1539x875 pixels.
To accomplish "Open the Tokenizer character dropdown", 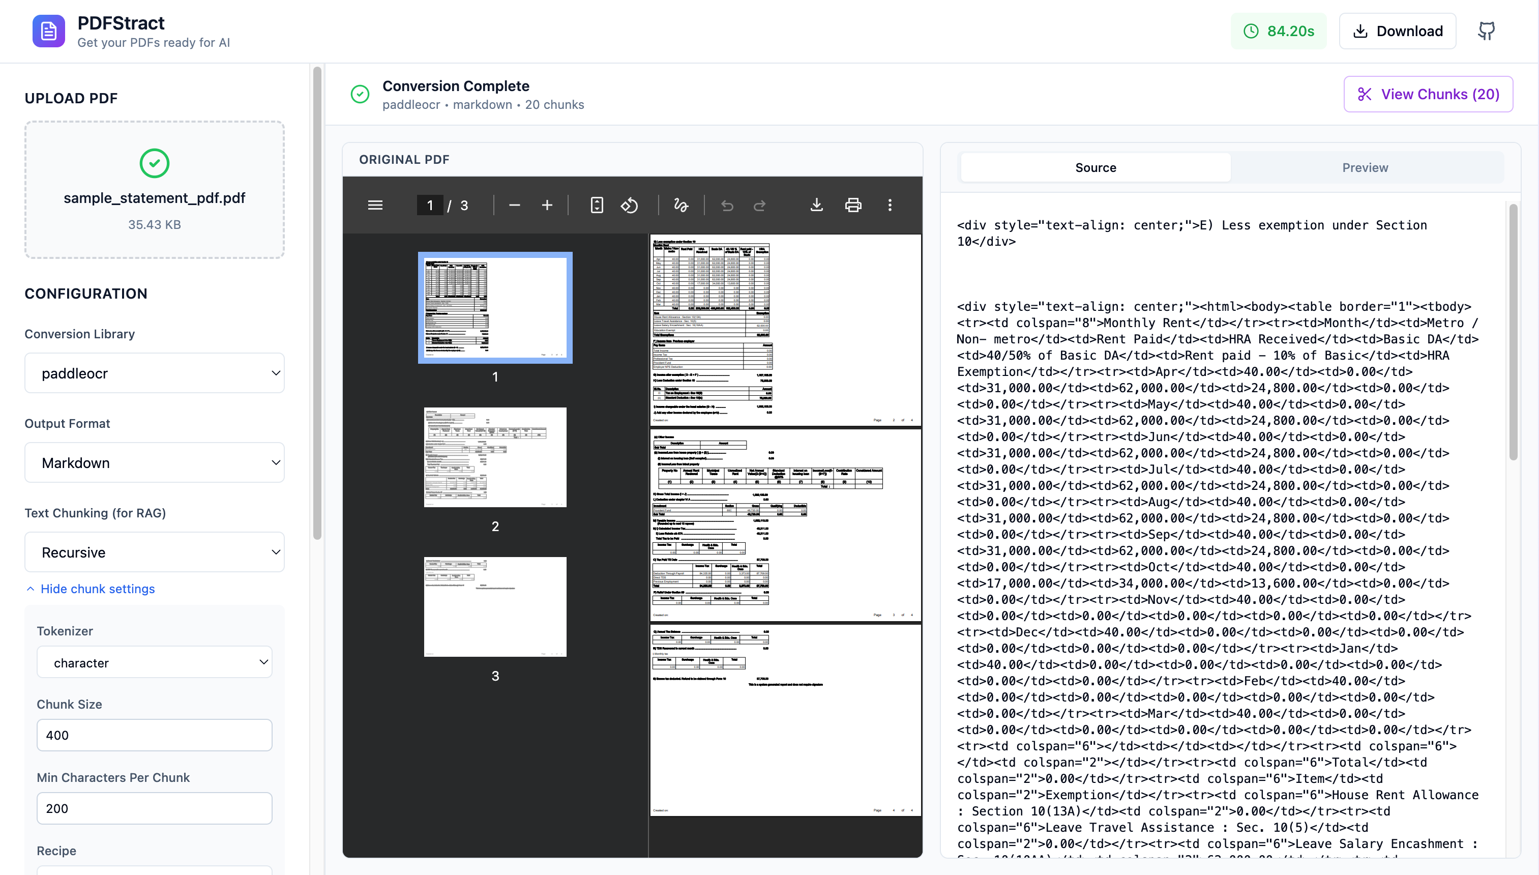I will click(x=155, y=662).
